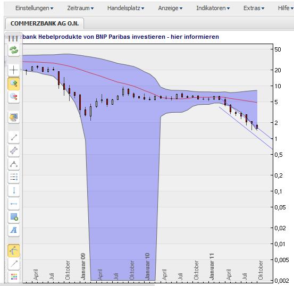Screen dimensions: 294x286
Task: Select the horizontal double-arrow measure tool
Action: [14, 204]
